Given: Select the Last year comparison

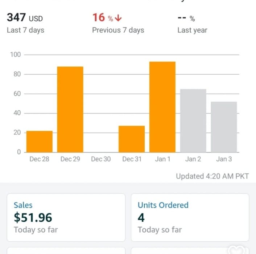Looking at the screenshot, I should [192, 30].
